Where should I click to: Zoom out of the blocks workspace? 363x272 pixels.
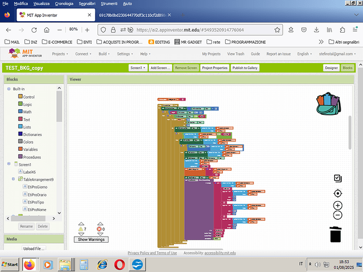(x=337, y=215)
